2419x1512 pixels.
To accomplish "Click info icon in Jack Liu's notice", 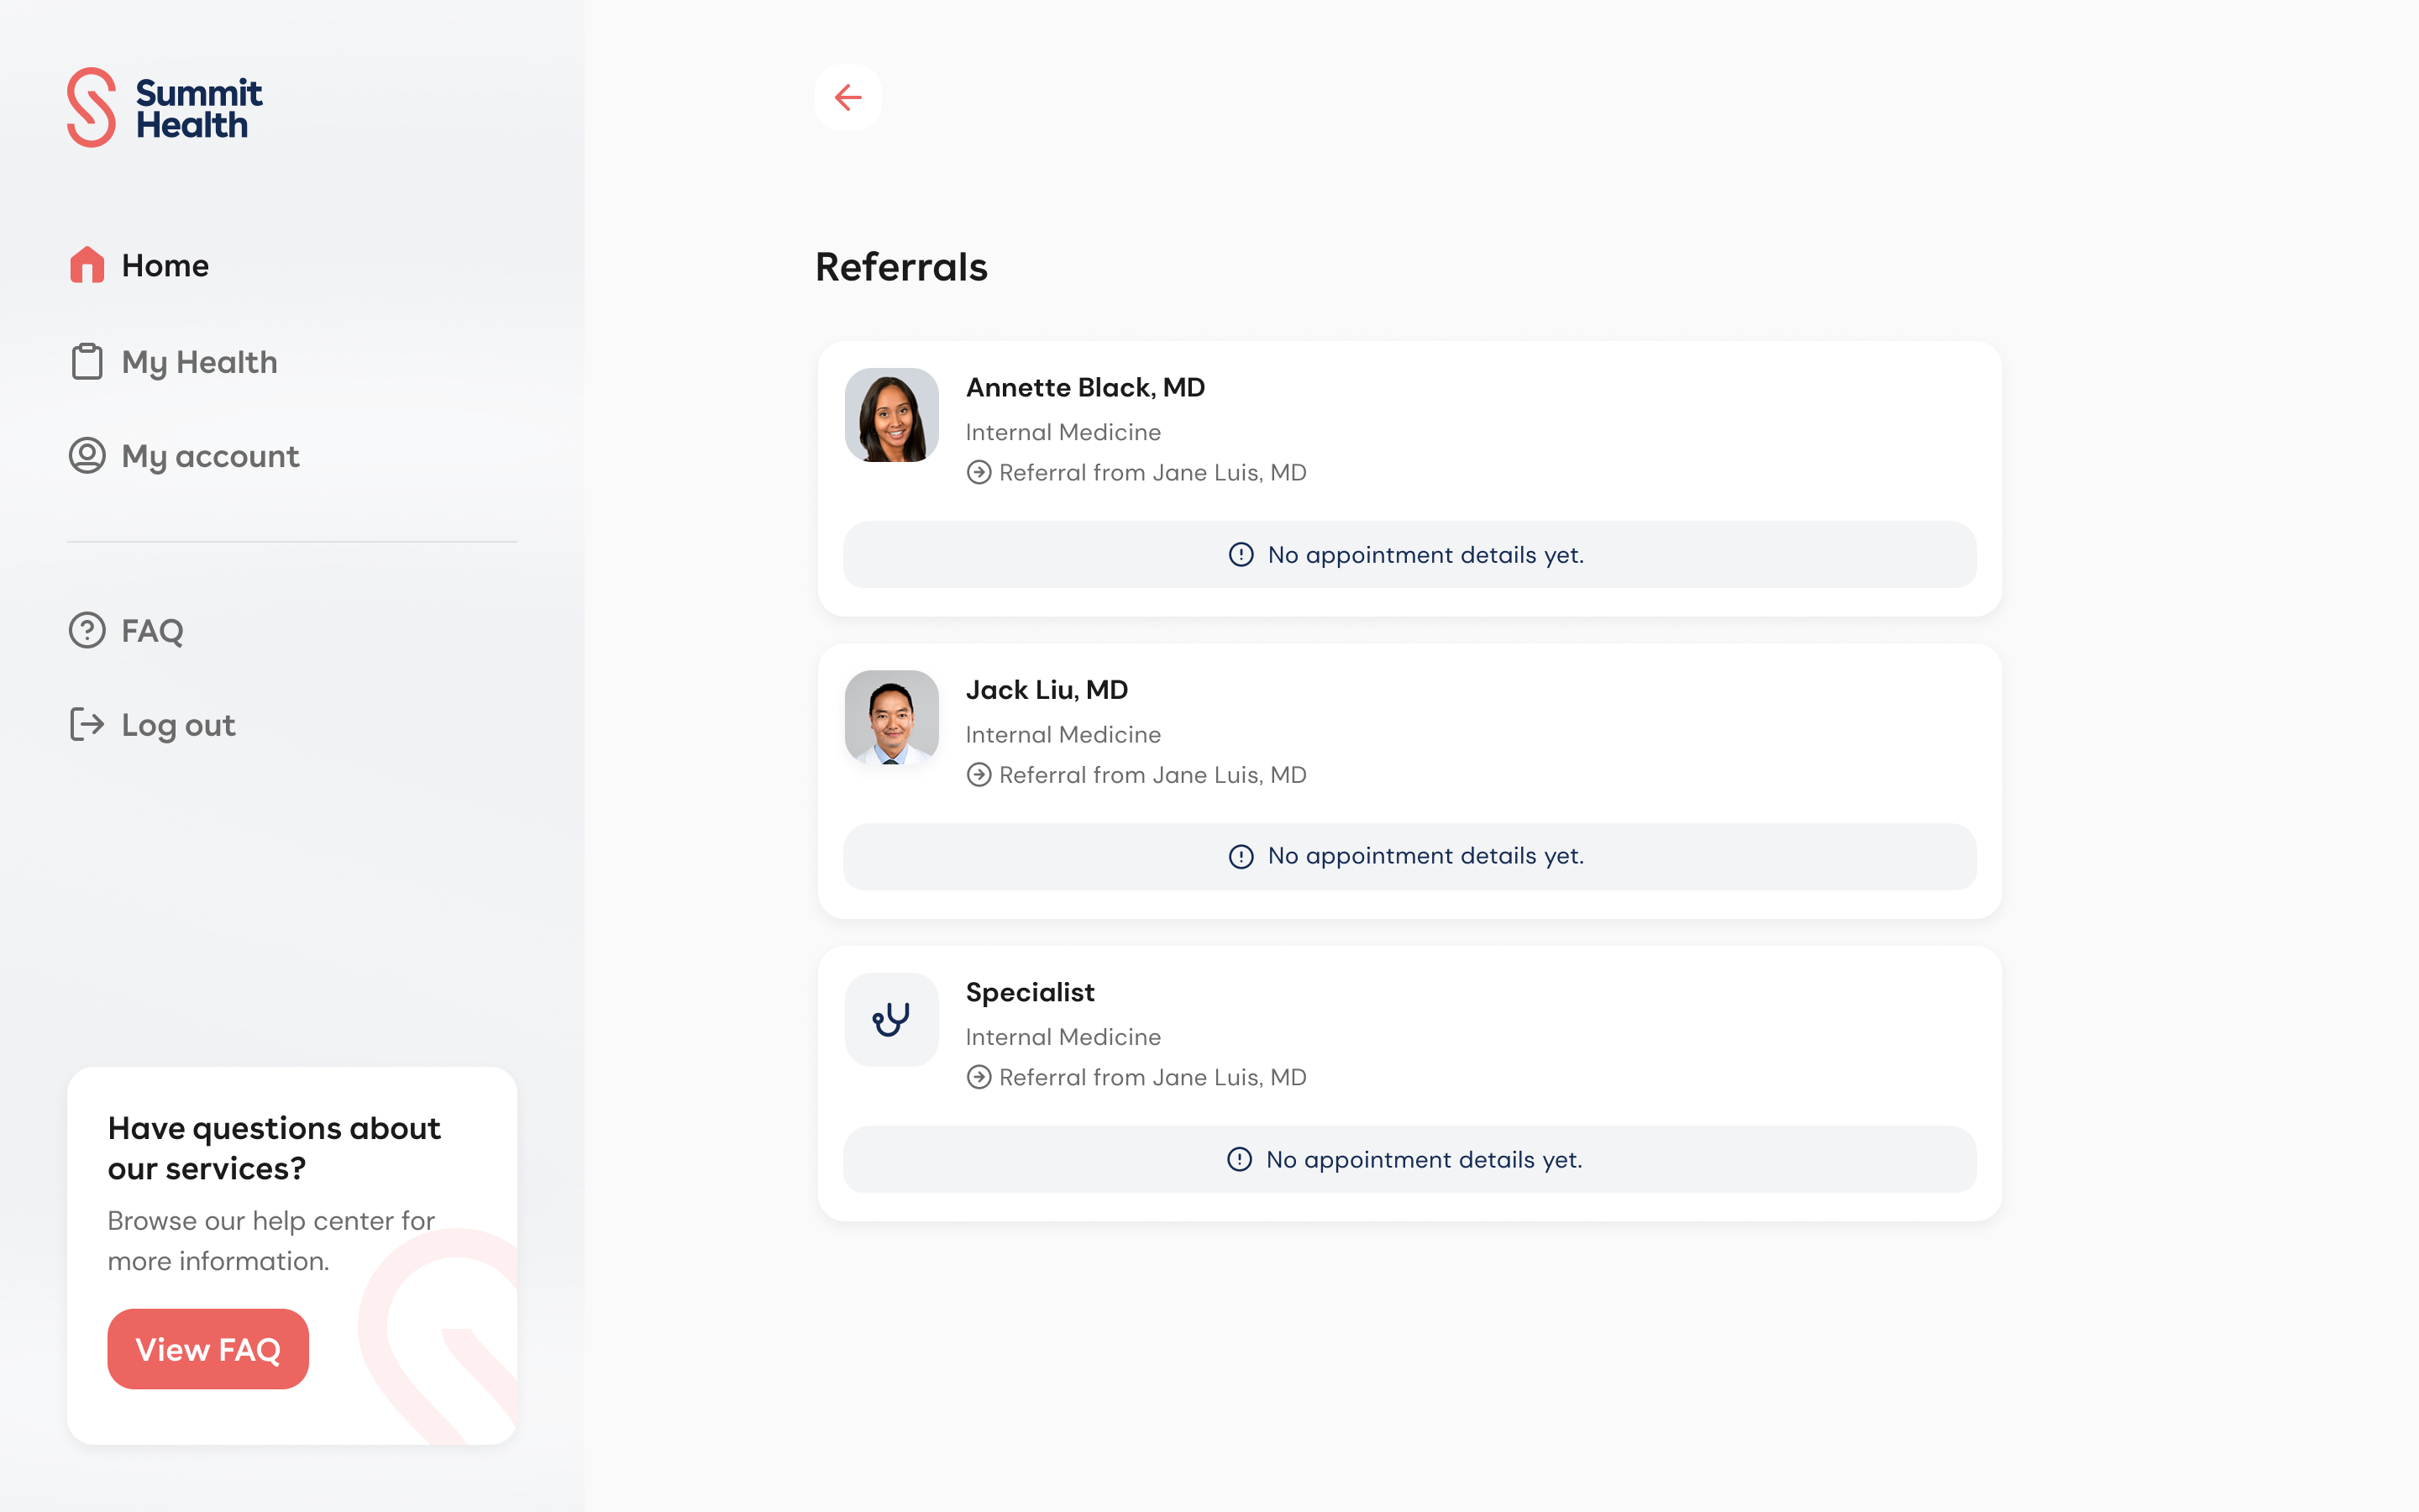I will point(1241,857).
